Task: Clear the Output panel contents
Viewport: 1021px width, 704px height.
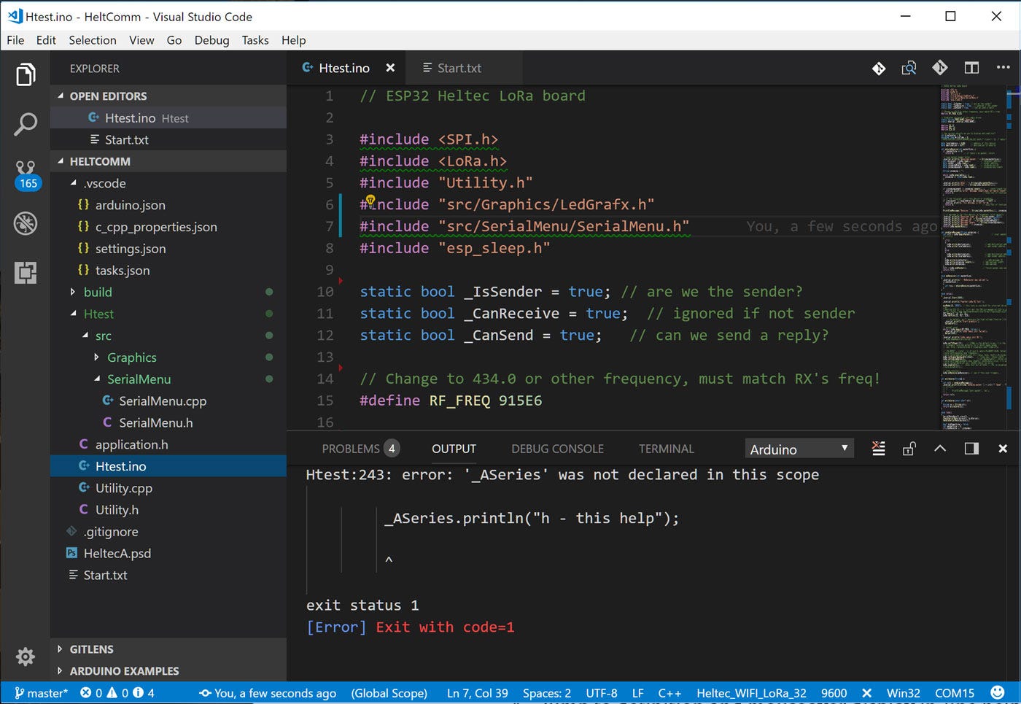Action: pyautogui.click(x=878, y=448)
